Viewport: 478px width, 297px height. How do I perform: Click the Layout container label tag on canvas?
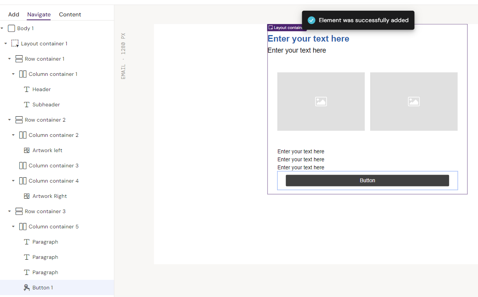click(x=285, y=27)
